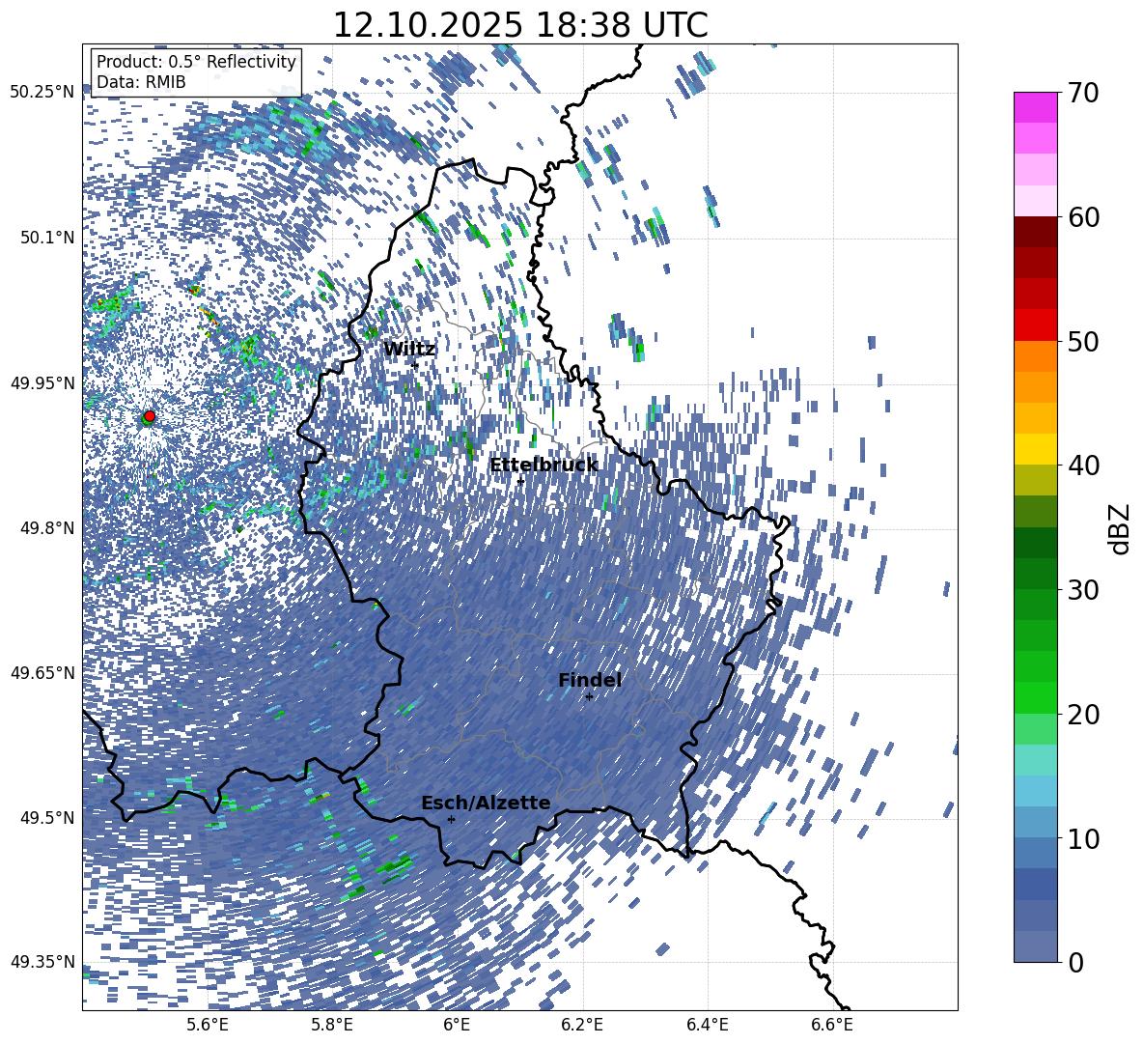
Task: Pick the dark maroon swatch just below 60 dBZ
Action: (1035, 233)
